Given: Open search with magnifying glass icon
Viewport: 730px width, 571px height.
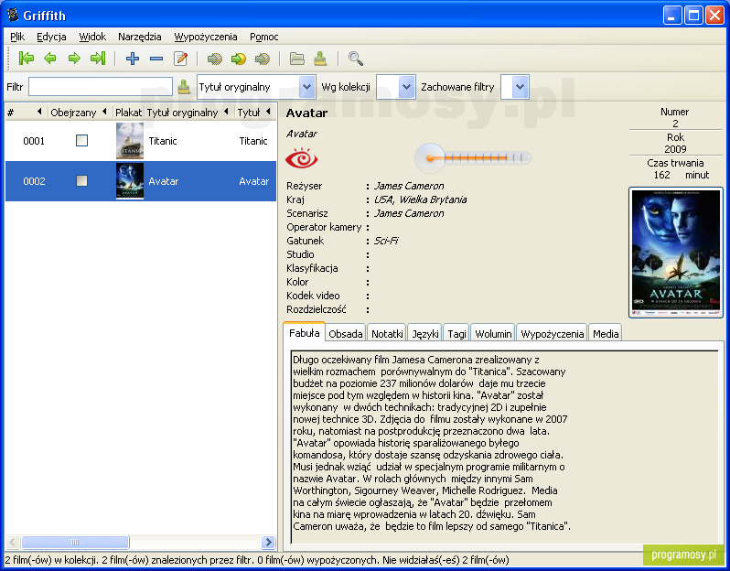Looking at the screenshot, I should 356,59.
